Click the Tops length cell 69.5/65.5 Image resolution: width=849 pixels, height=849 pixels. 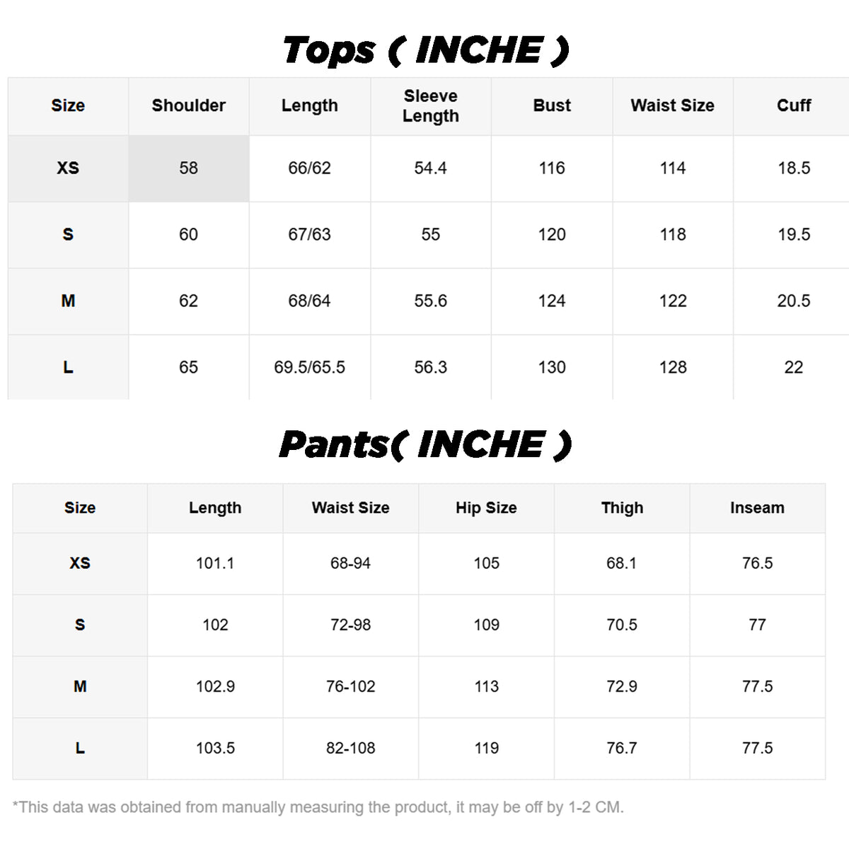coord(309,367)
